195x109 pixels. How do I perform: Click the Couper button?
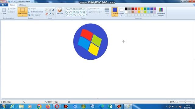tap(12, 9)
